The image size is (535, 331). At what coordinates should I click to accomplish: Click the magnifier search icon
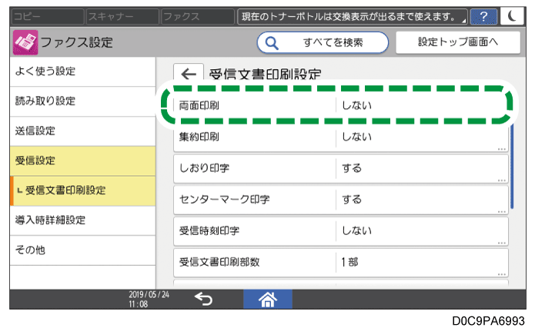coord(272,43)
